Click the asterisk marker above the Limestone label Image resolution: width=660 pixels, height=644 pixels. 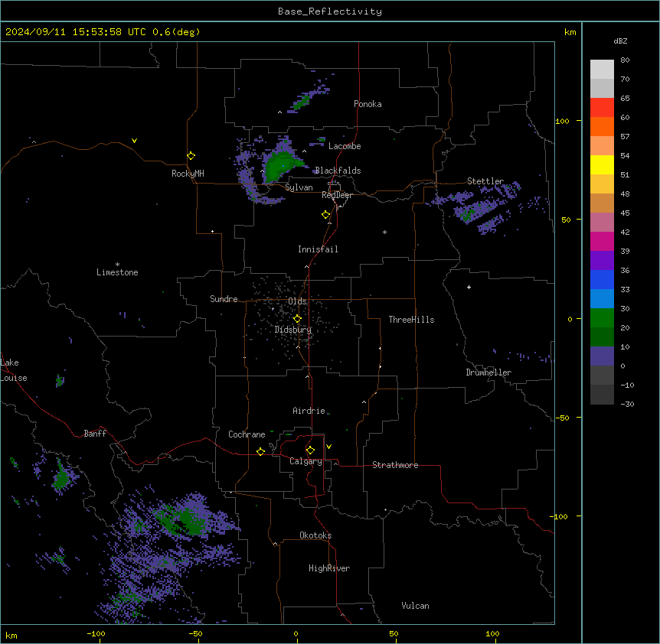point(117,265)
